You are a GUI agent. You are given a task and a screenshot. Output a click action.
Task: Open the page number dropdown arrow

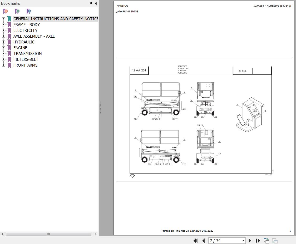pos(243,241)
